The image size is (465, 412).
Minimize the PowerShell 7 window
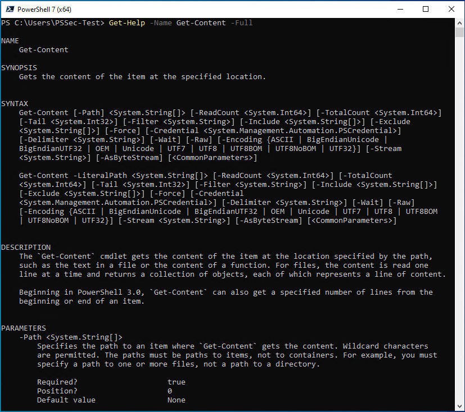[x=400, y=9]
